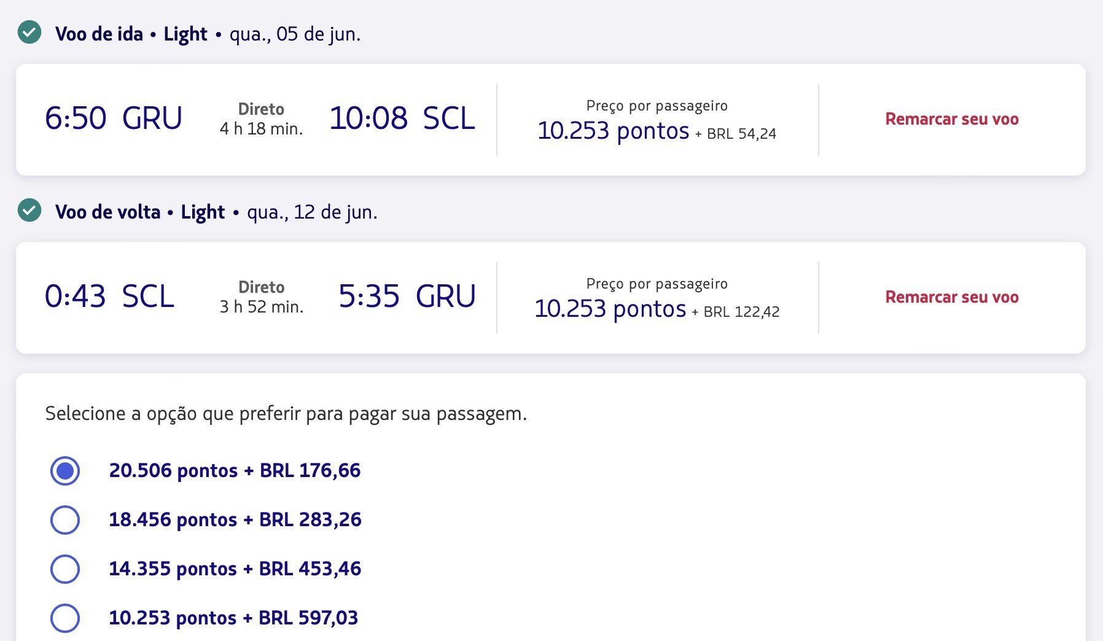Screen dimensions: 1103x641
Task: Select the 20.506 pontos + BRL 176,66 option
Action: coord(64,471)
